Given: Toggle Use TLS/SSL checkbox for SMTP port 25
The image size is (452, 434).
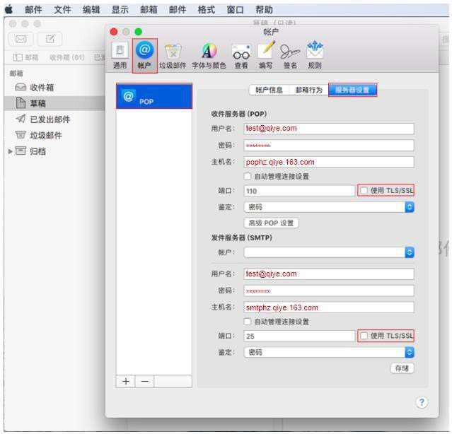Looking at the screenshot, I should (364, 336).
